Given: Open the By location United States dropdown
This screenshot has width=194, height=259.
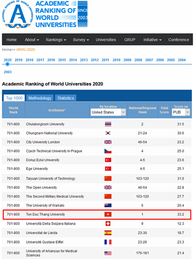Looking at the screenshot, I should [x=108, y=112].
